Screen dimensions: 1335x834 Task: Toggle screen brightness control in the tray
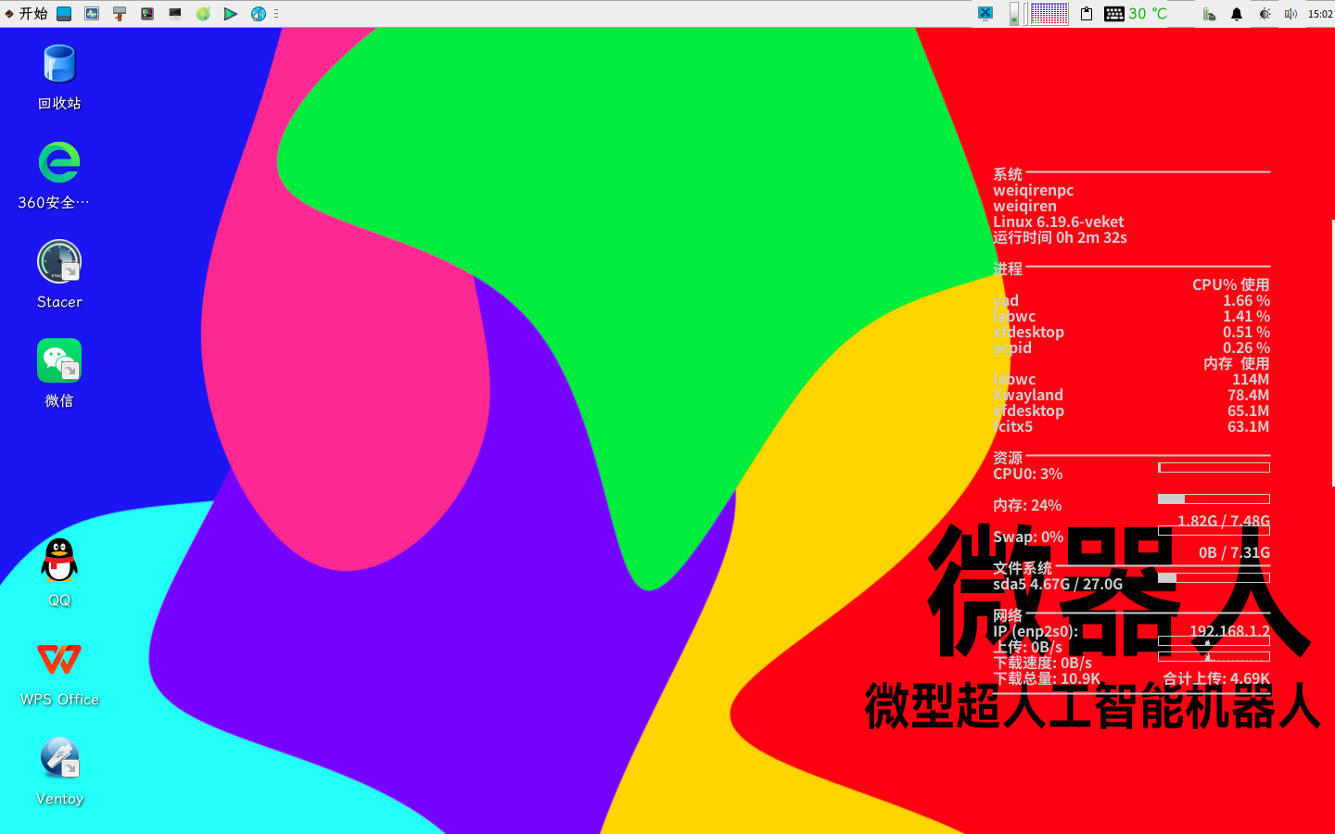1265,14
